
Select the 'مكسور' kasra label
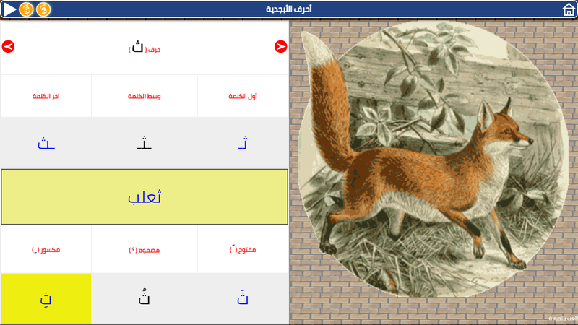click(46, 249)
